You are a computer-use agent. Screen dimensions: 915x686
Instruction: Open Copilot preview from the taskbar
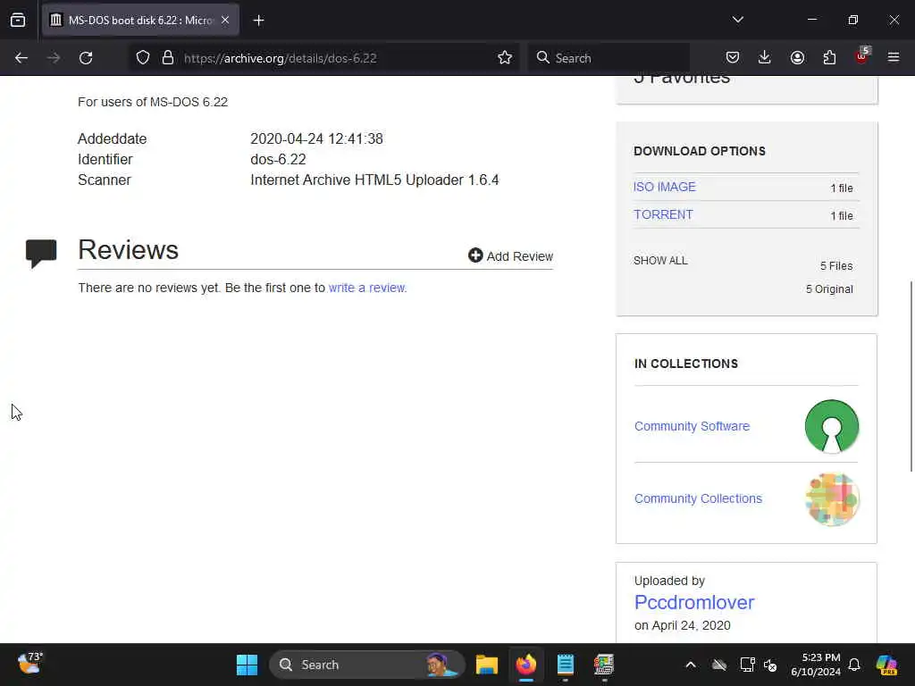click(886, 665)
